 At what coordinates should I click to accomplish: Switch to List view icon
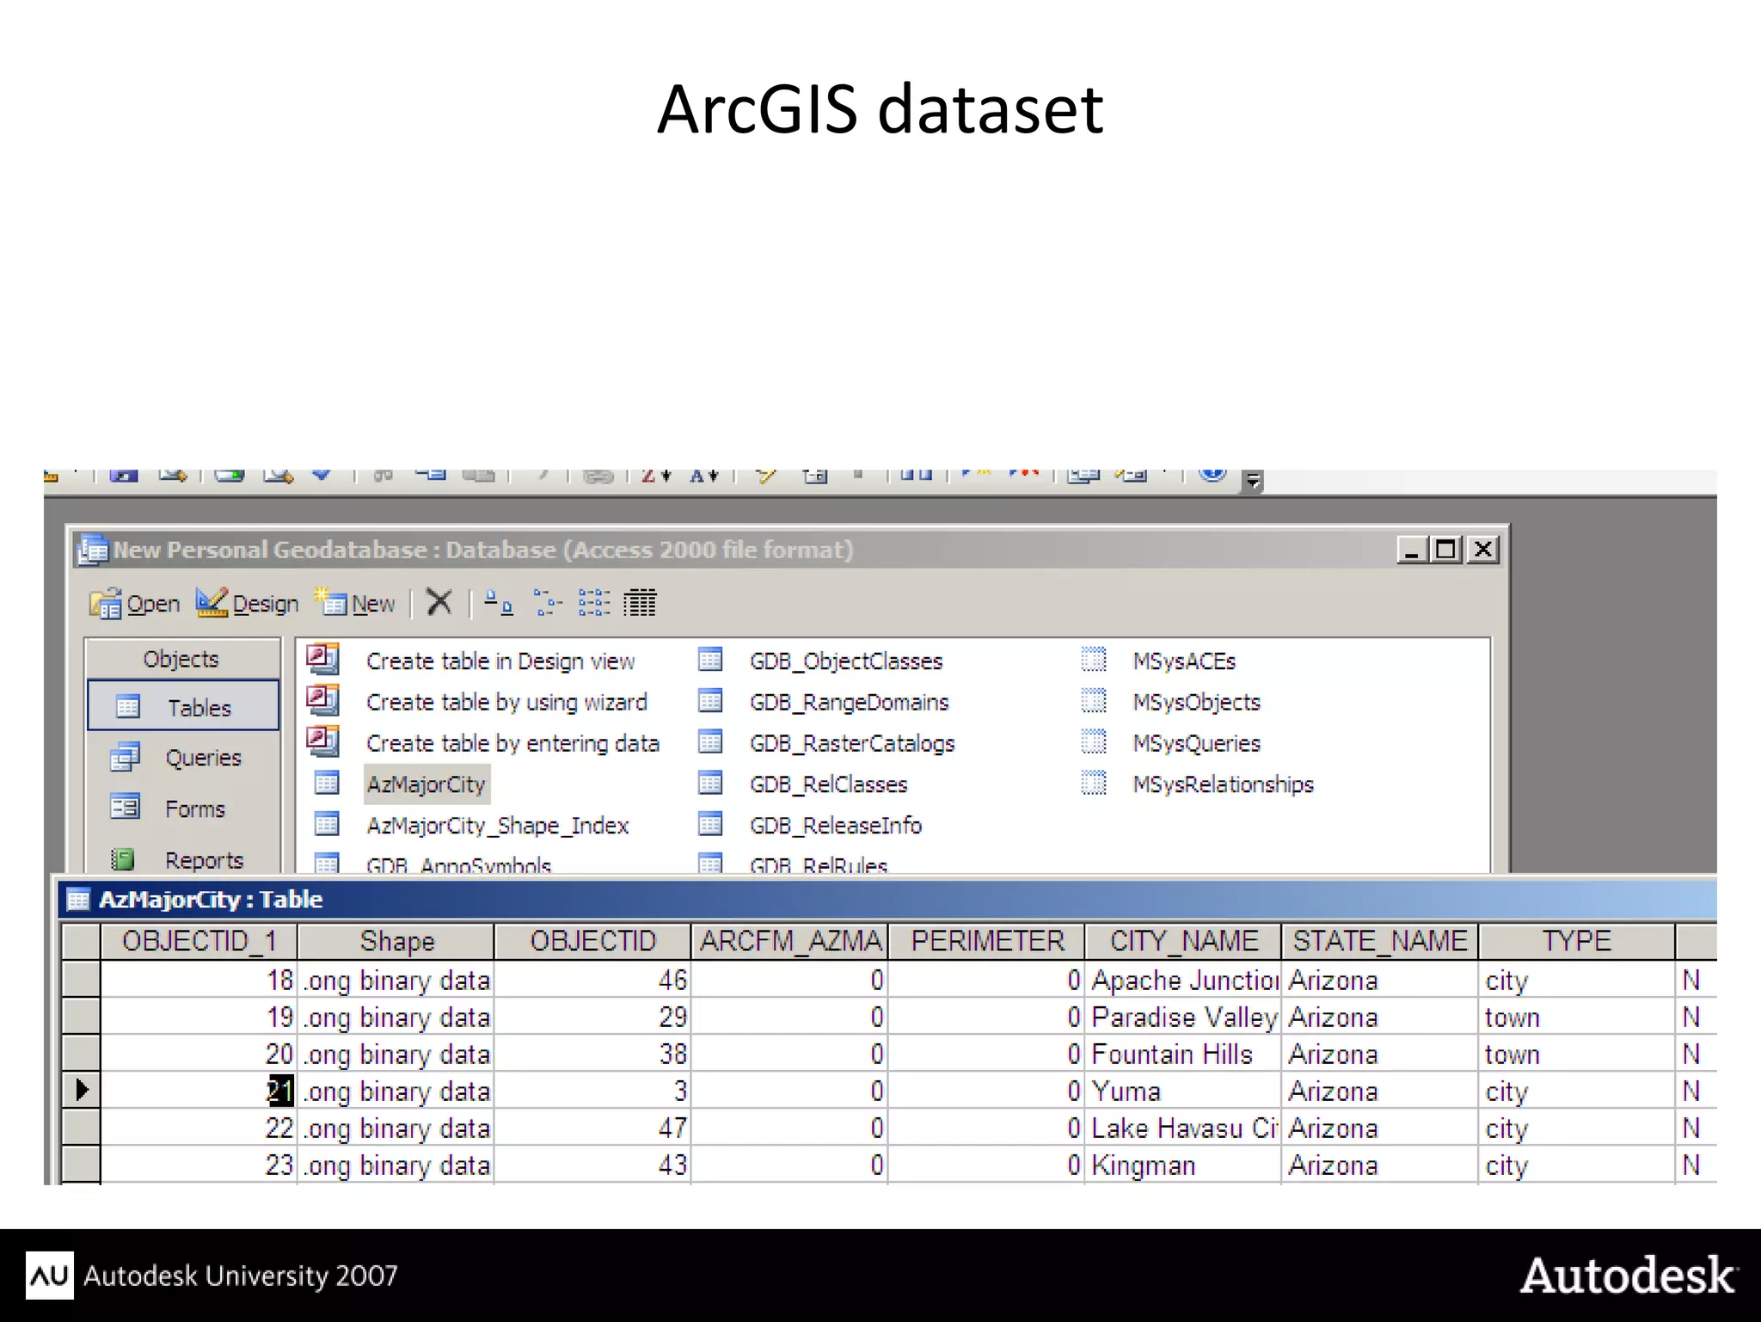click(594, 603)
